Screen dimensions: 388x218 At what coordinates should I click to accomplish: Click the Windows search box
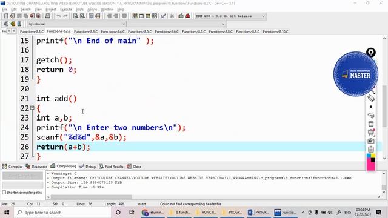pyautogui.click(x=62, y=213)
